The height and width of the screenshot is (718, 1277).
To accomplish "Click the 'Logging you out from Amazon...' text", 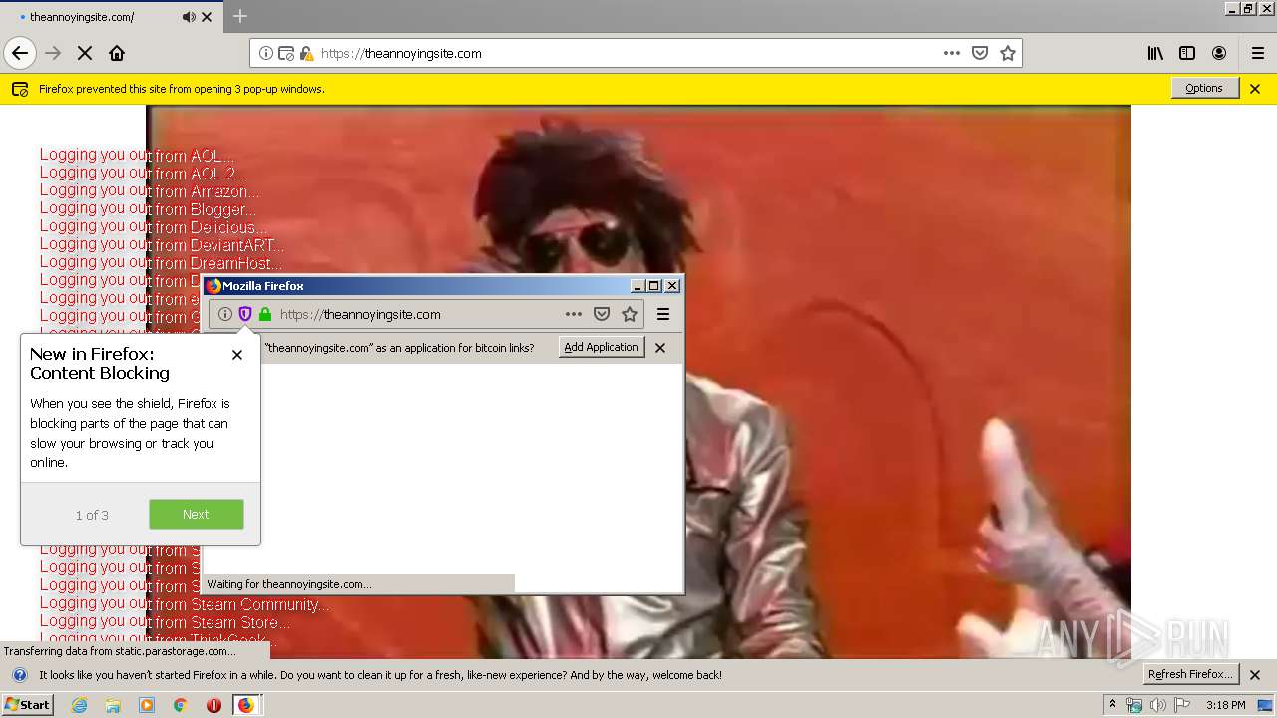I will pos(150,191).
